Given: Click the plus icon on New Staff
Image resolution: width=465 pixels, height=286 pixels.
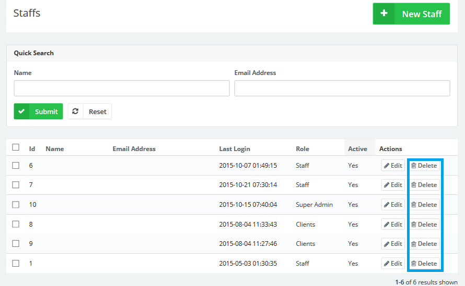Looking at the screenshot, I should pyautogui.click(x=384, y=14).
